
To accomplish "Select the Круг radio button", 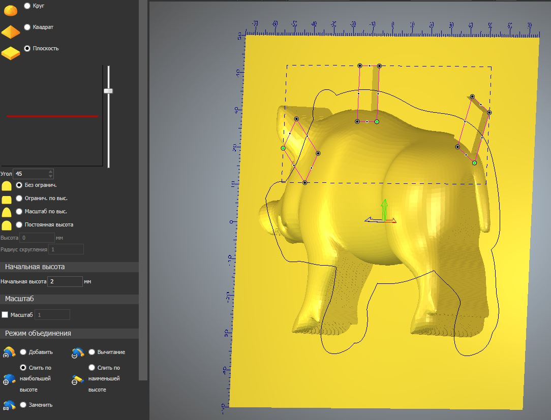I will (27, 6).
